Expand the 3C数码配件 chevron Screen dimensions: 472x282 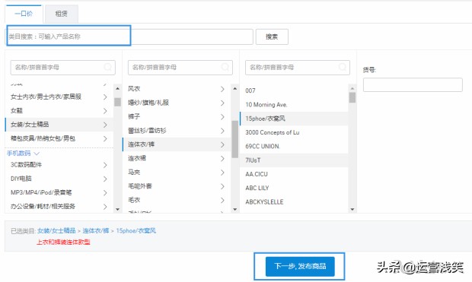[105, 165]
